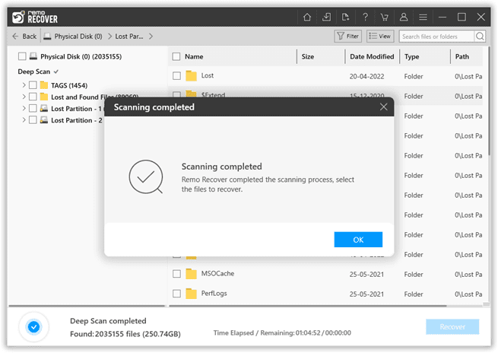
Task: Click the Remo Recover logo
Action: [x=35, y=17]
